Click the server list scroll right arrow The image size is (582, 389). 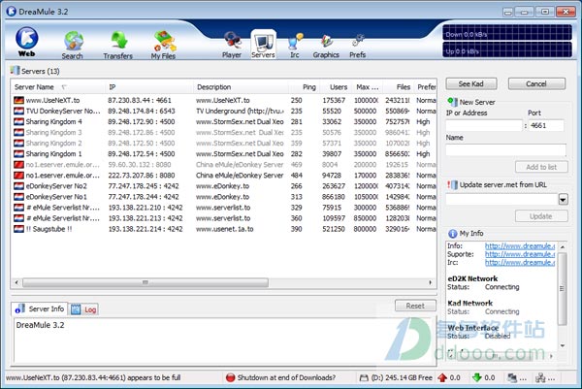430,282
